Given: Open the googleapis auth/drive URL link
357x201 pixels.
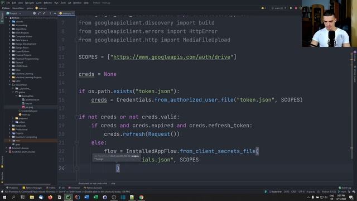Looking at the screenshot, I should pyautogui.click(x=172, y=57).
